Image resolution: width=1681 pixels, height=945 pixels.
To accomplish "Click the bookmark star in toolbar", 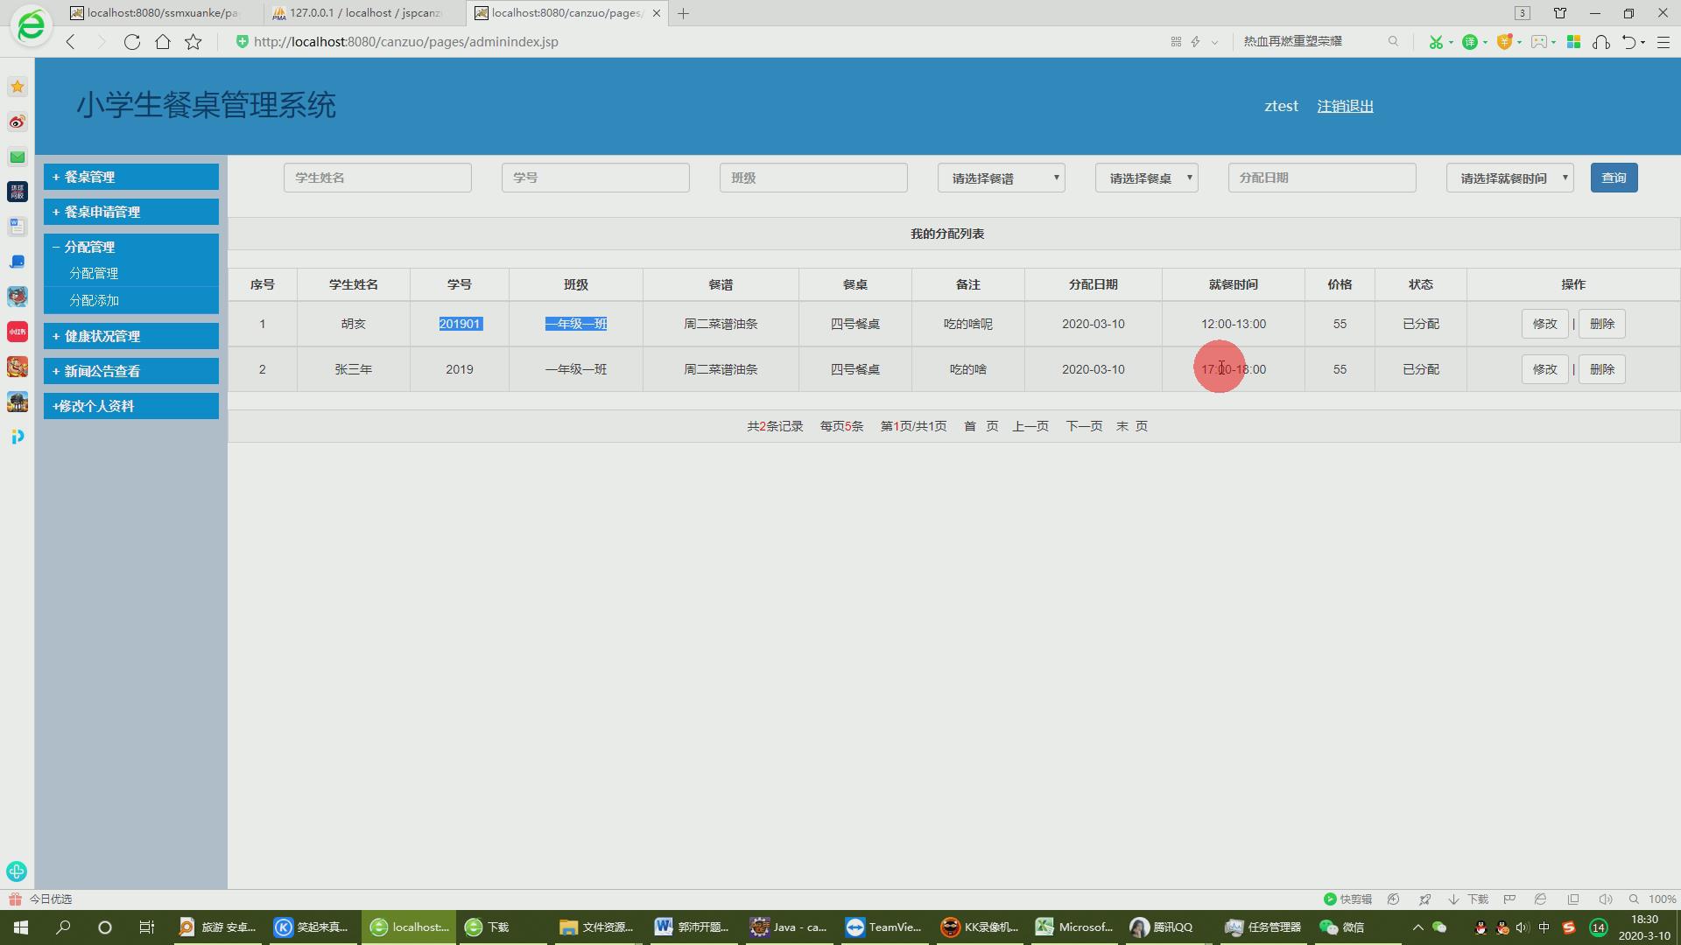I will (x=193, y=42).
